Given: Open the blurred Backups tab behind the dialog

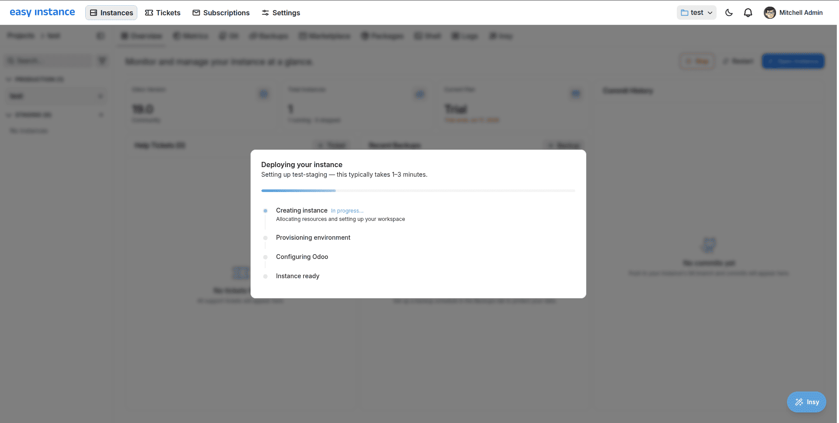Looking at the screenshot, I should (268, 36).
